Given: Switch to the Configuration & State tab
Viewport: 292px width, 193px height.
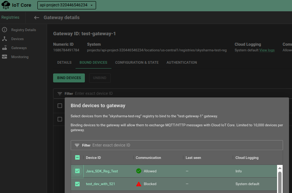Looking at the screenshot, I should (137, 63).
